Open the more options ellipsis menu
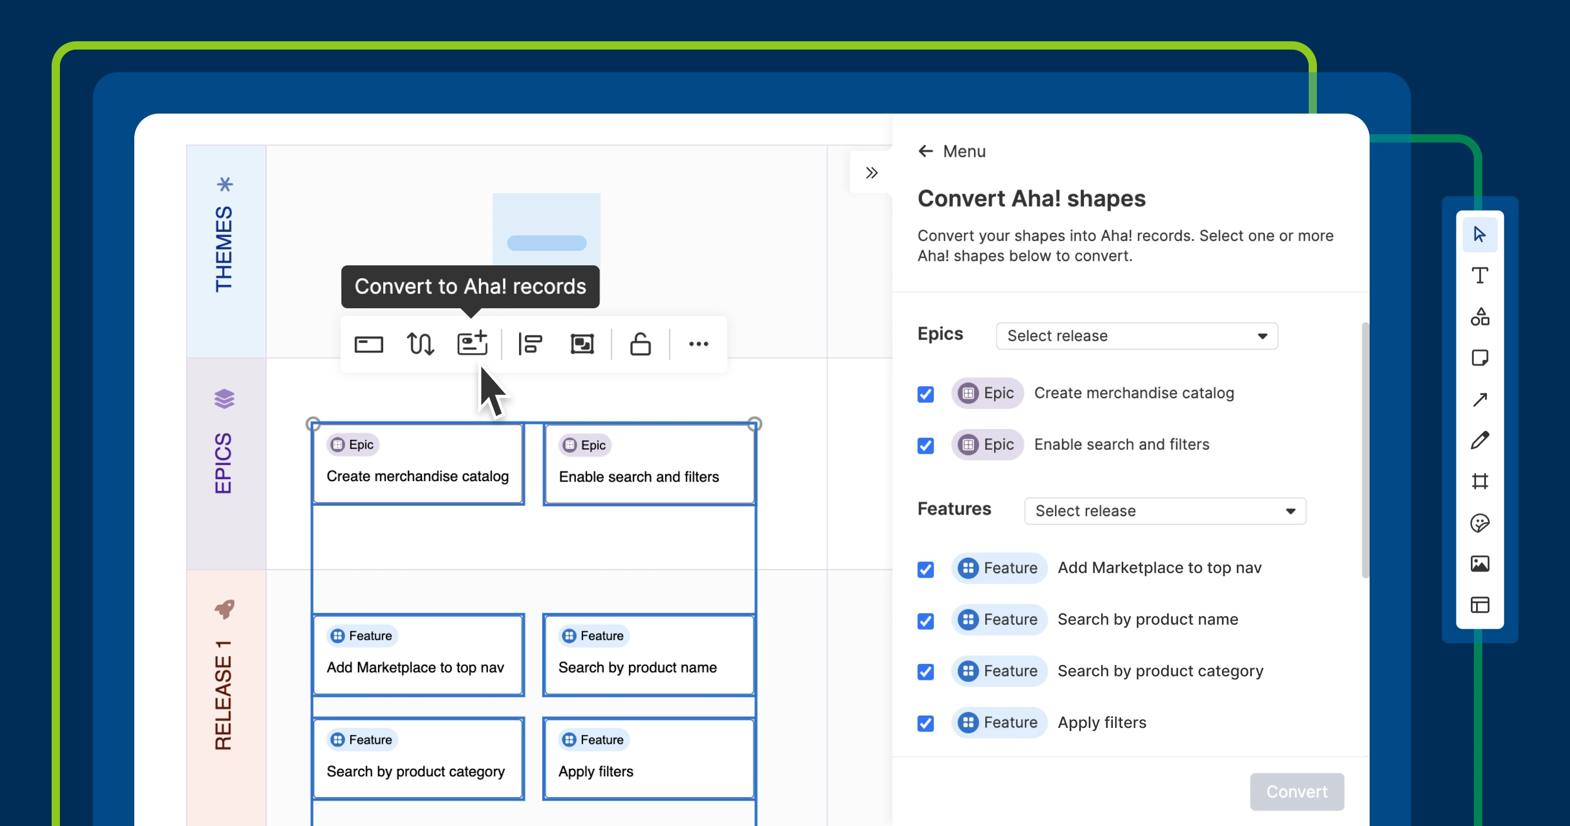 (x=698, y=343)
